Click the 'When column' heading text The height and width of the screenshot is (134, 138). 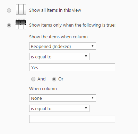43,89
